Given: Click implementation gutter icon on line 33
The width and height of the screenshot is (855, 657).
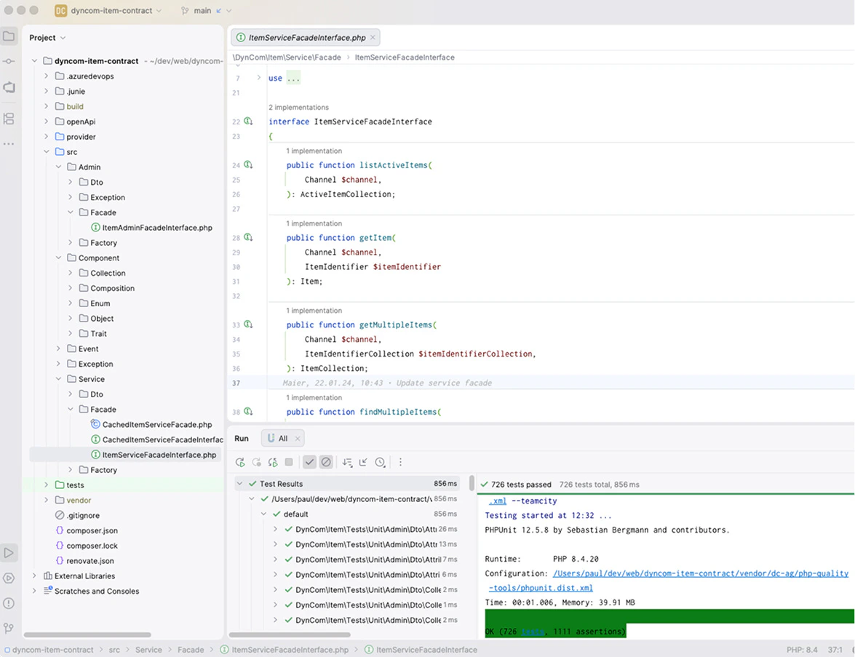Looking at the screenshot, I should click(x=249, y=324).
